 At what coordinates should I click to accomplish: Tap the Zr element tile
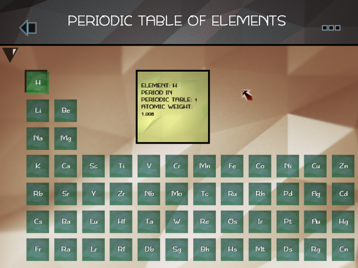[x=121, y=194]
